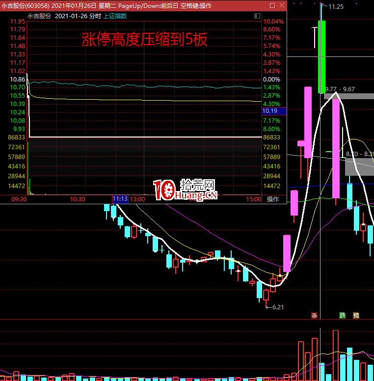The image size is (374, 381).
Task: Click the red 涨 marker icon
Action: [x=314, y=315]
